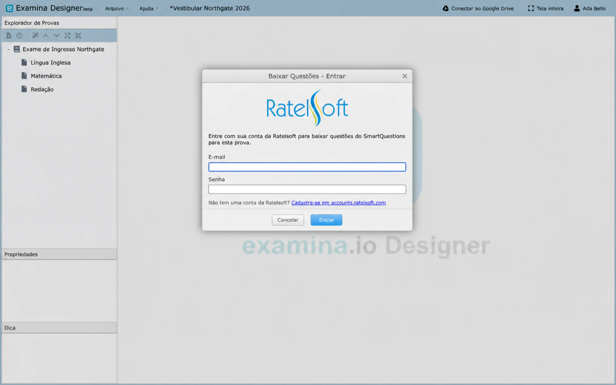Click Conectar ao Google Drive
616x385 pixels.
click(x=482, y=8)
